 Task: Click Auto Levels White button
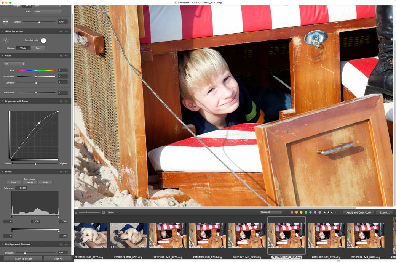(x=30, y=183)
